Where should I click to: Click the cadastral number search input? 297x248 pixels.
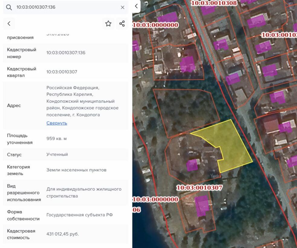(66, 7)
